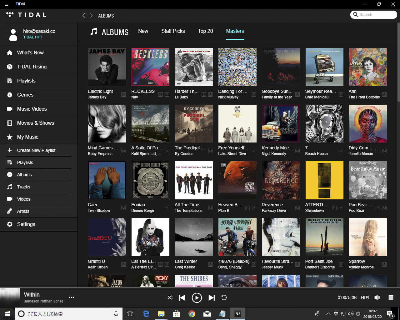400x320 pixels.
Task: Switch to the Staff Picks tab
Action: [173, 31]
